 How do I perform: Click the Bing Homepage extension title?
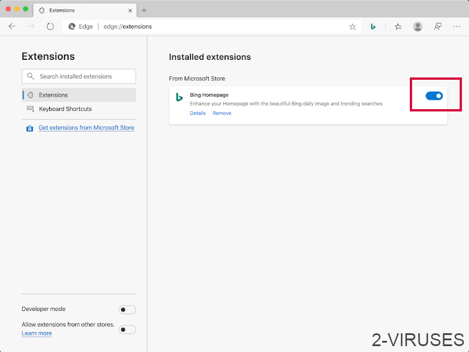(x=209, y=95)
